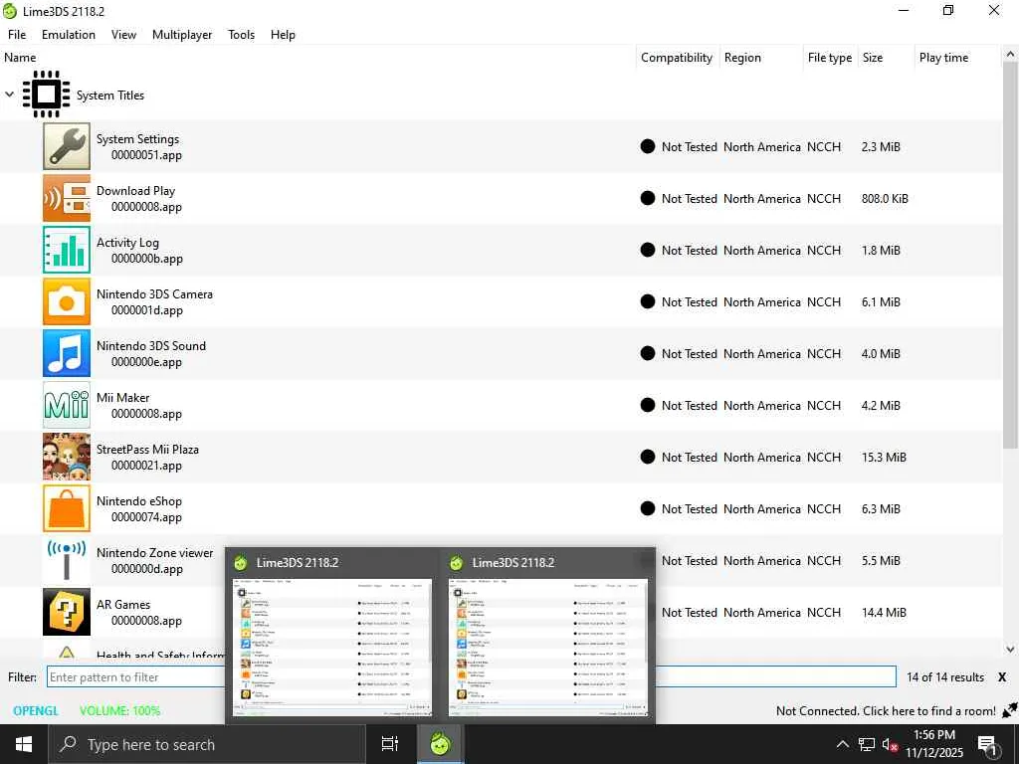Image resolution: width=1019 pixels, height=764 pixels.
Task: Sort by the Size column header
Action: point(886,57)
